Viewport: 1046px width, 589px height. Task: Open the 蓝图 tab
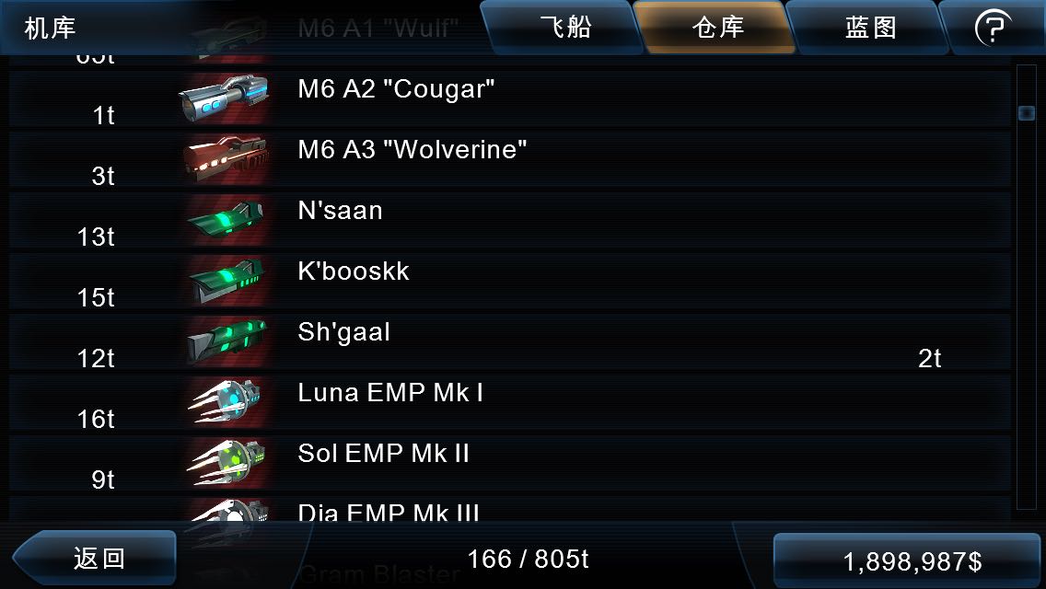(870, 28)
